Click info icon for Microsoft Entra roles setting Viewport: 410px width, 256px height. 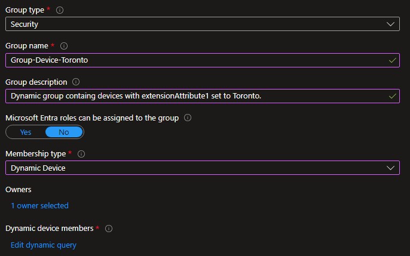click(x=188, y=118)
